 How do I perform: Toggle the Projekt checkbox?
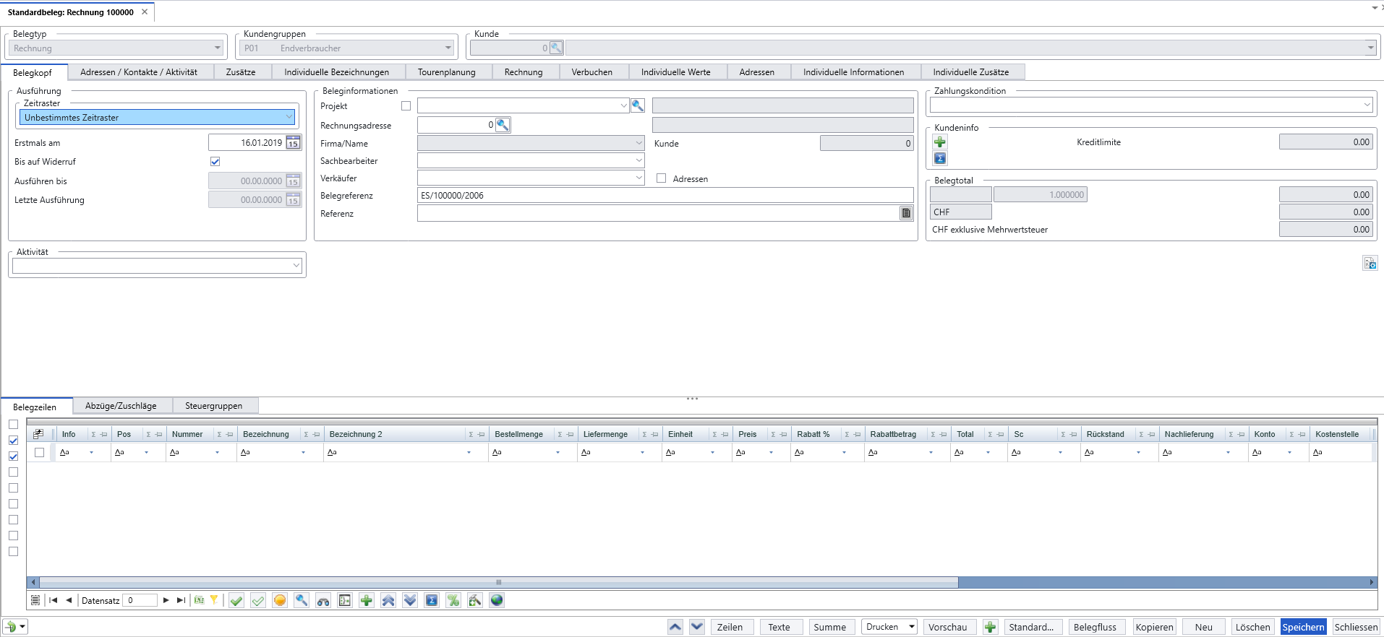[x=406, y=106]
